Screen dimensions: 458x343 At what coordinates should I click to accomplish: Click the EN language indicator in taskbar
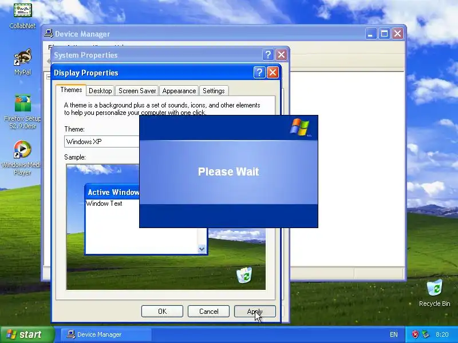click(393, 334)
